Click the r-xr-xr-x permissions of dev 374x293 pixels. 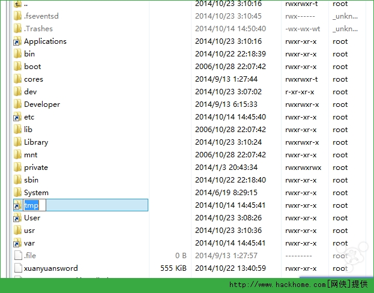click(x=300, y=92)
